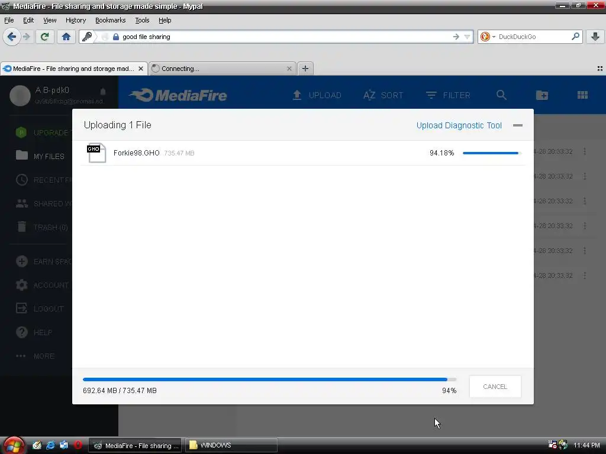This screenshot has width=606, height=454.
Task: Open the DuckDuckGo search engine dropdown
Action: coord(488,37)
